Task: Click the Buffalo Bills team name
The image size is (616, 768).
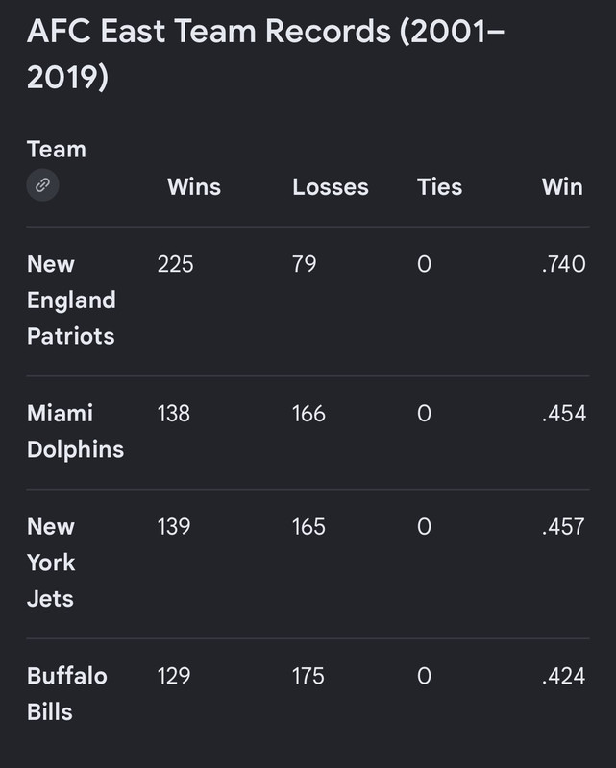Action: tap(66, 693)
